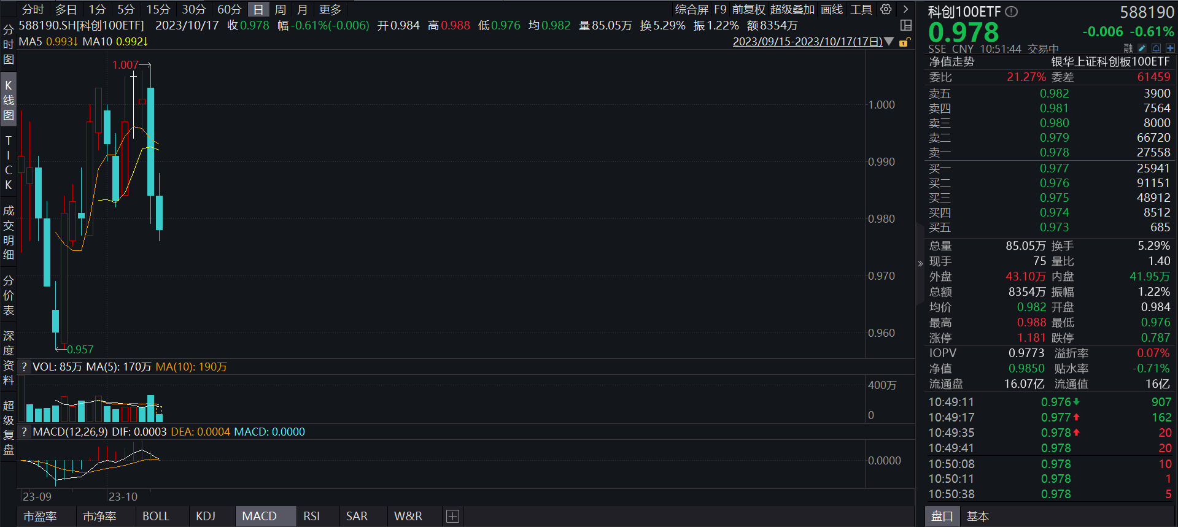The width and height of the screenshot is (1178, 527).
Task: Set a price alert bell icon
Action: 1156,48
